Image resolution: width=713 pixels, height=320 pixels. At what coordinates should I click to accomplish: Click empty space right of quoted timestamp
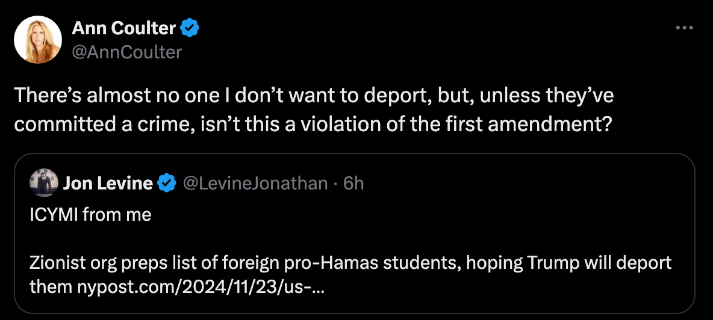[x=512, y=183]
